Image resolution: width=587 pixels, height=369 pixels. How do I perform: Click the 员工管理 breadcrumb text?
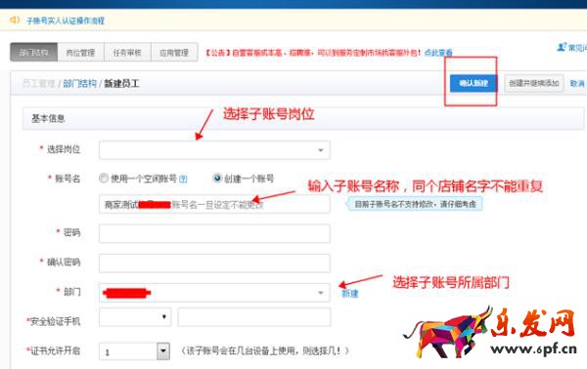point(38,83)
